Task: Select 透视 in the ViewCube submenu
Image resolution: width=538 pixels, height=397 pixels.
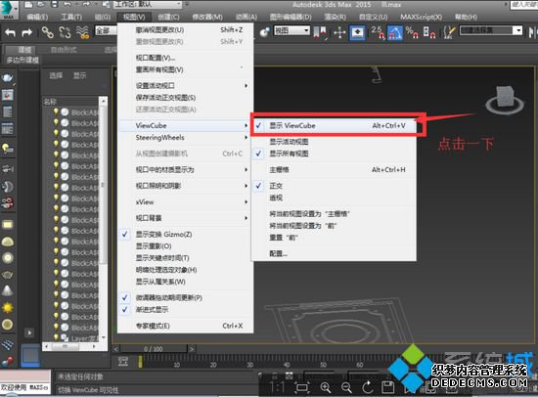Action: (x=335, y=198)
